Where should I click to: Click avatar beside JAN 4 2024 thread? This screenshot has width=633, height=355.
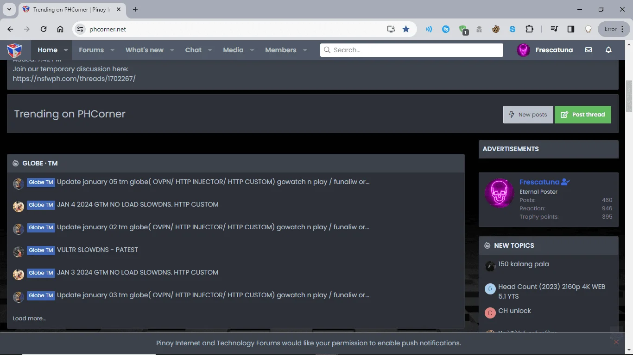tap(19, 207)
